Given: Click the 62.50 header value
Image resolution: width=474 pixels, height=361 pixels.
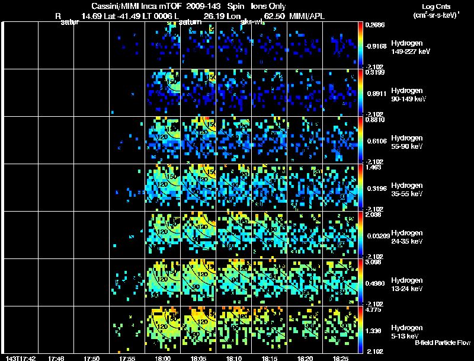Looking at the screenshot, I should point(274,16).
